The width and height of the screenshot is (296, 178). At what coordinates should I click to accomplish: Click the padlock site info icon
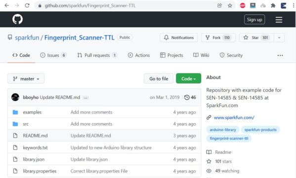click(40, 5)
